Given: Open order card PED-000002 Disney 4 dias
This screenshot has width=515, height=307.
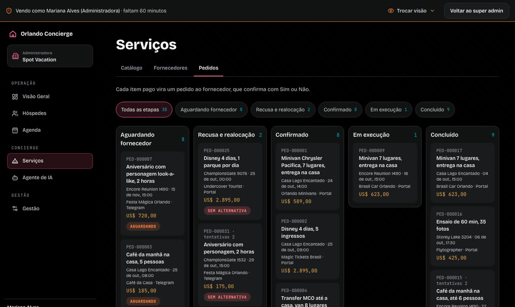Looking at the screenshot, I should point(308,247).
